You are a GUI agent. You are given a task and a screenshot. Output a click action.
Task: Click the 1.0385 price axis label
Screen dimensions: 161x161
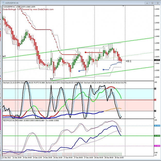tap(157, 50)
